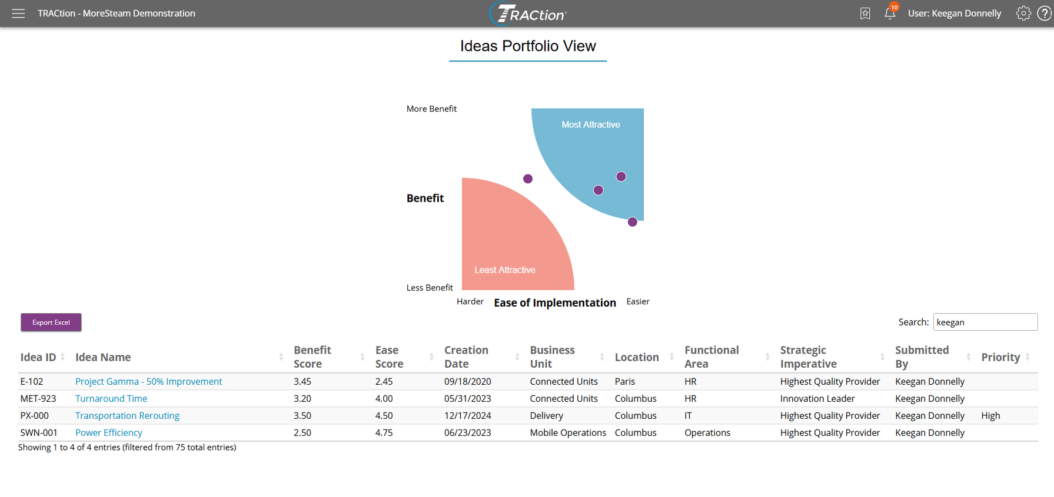Click the TRACtion logo
Viewport: 1054px width, 497px height.
point(528,14)
